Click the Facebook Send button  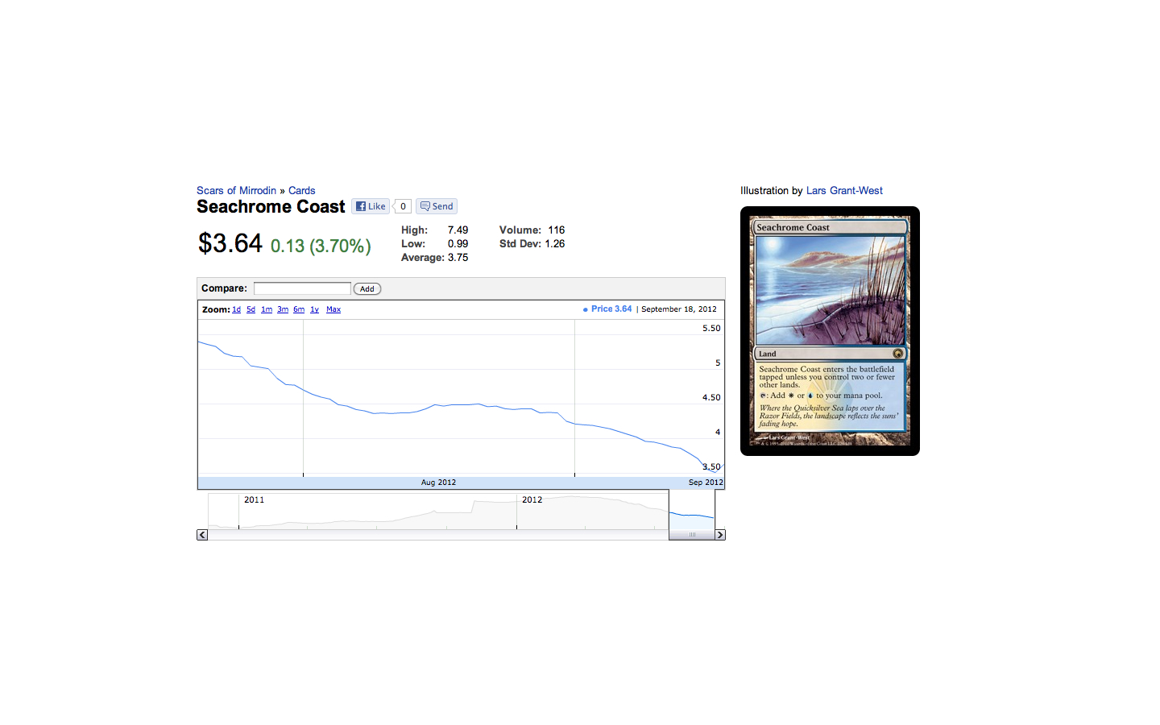click(x=437, y=206)
